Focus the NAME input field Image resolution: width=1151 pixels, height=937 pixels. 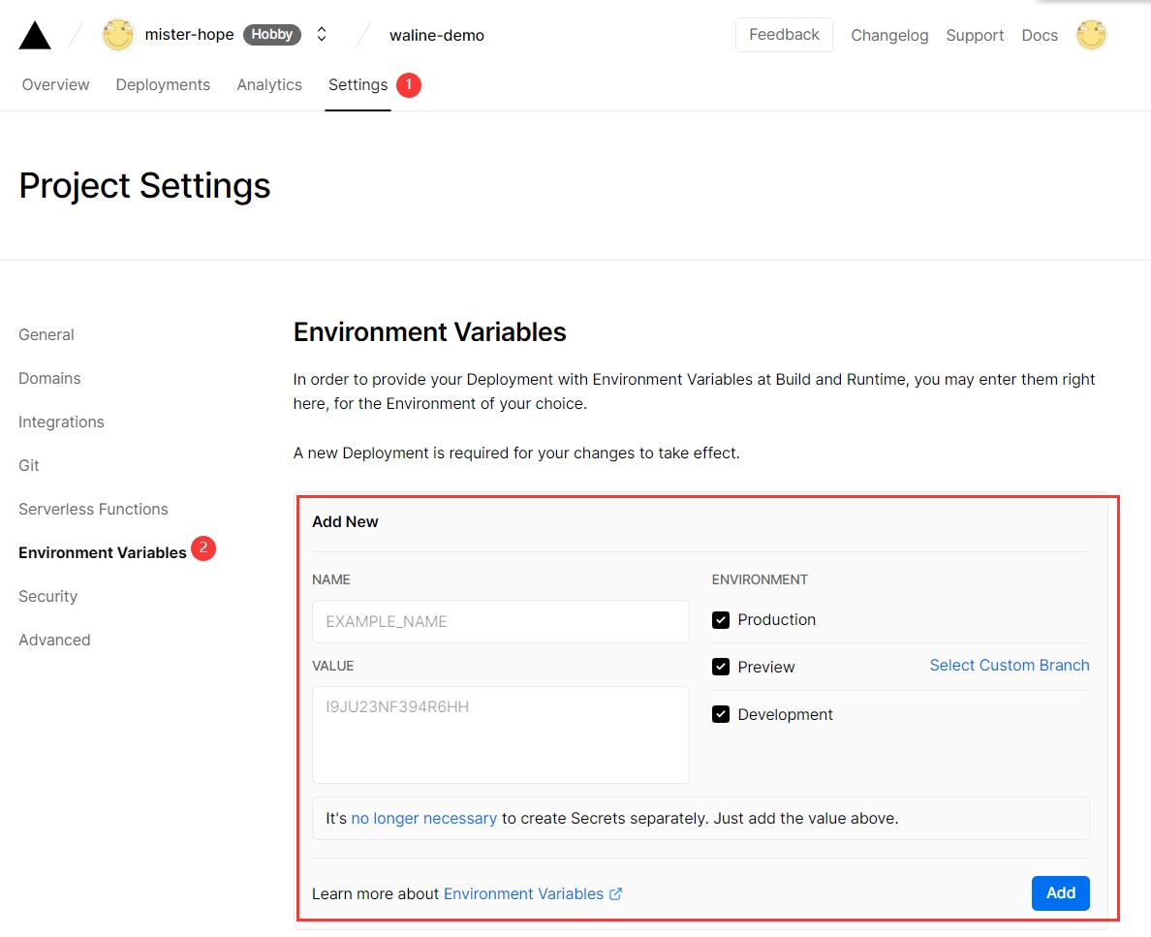[500, 621]
